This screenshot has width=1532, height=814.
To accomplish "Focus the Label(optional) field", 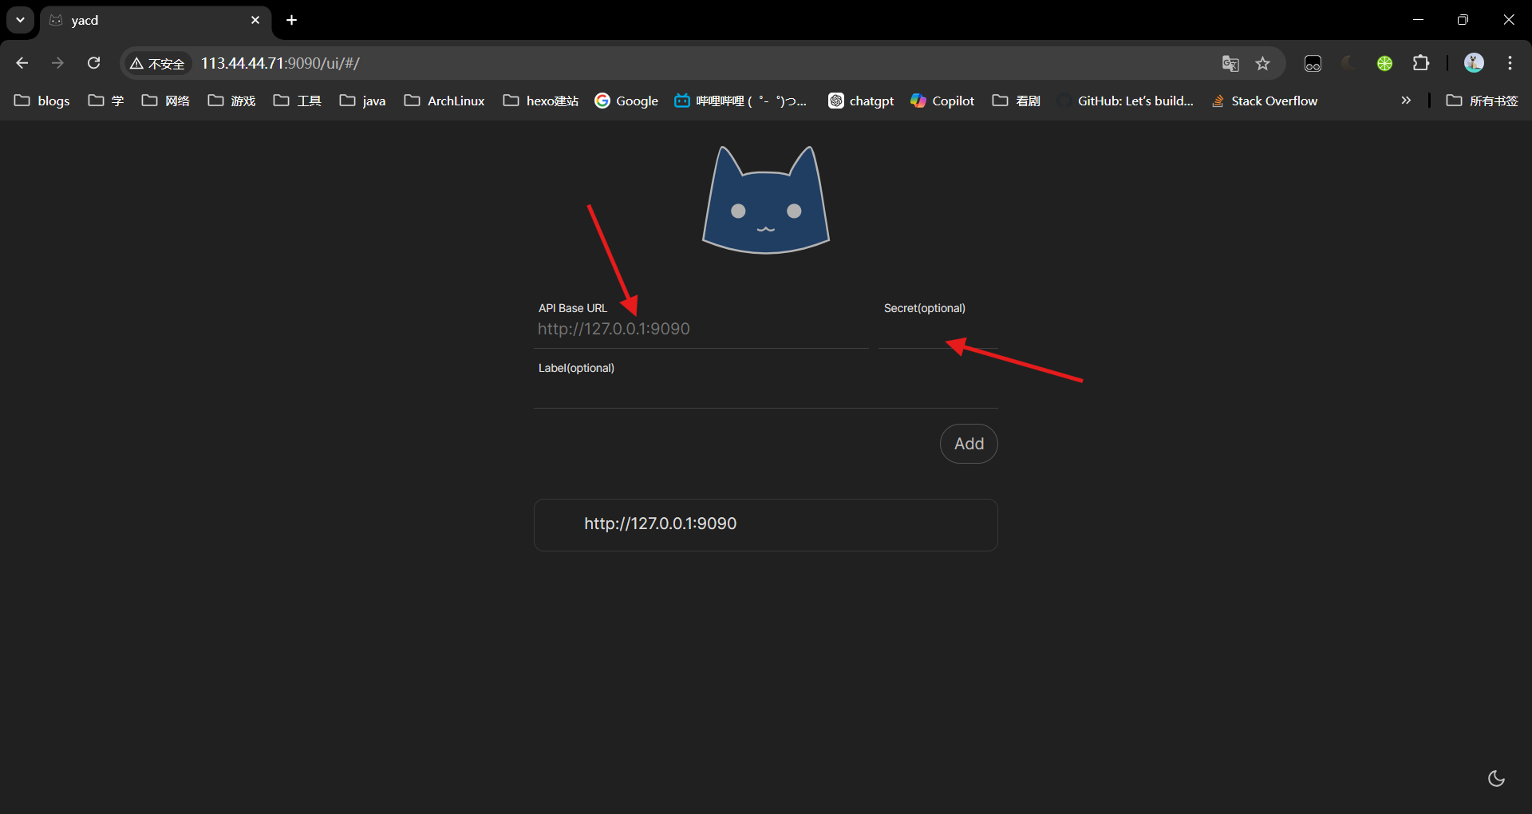I will [766, 391].
